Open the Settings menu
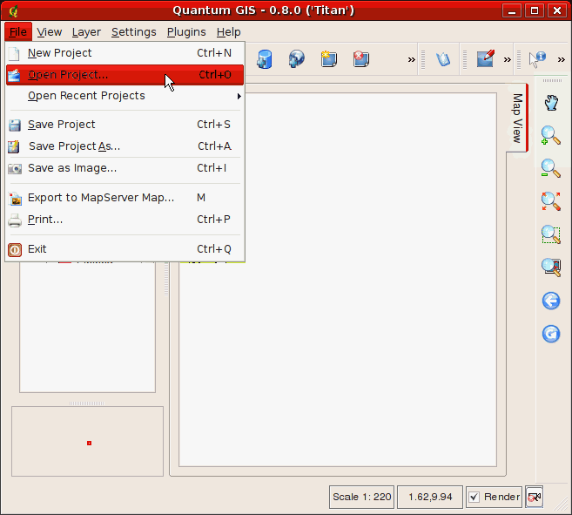The image size is (572, 515). coord(134,32)
